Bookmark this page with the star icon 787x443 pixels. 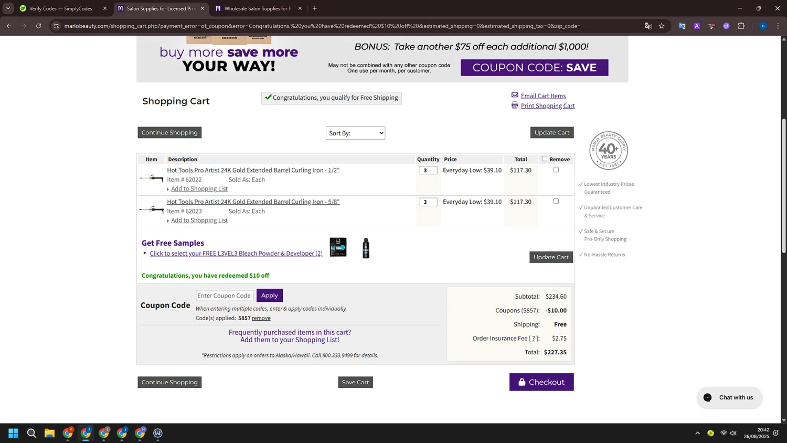[x=662, y=26]
